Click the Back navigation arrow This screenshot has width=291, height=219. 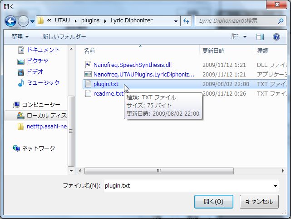[10, 21]
